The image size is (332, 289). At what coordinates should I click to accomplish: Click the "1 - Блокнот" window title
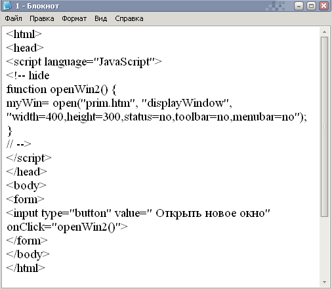(37, 6)
